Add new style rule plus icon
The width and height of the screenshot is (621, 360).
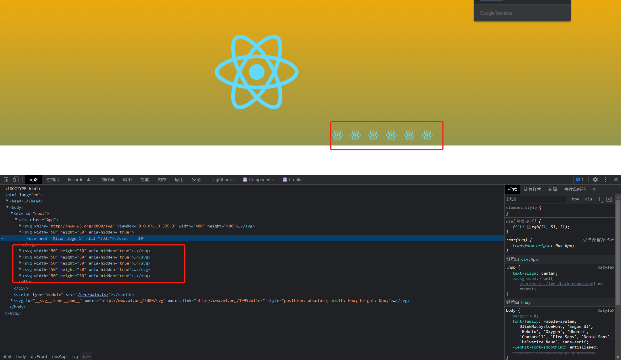[599, 199]
